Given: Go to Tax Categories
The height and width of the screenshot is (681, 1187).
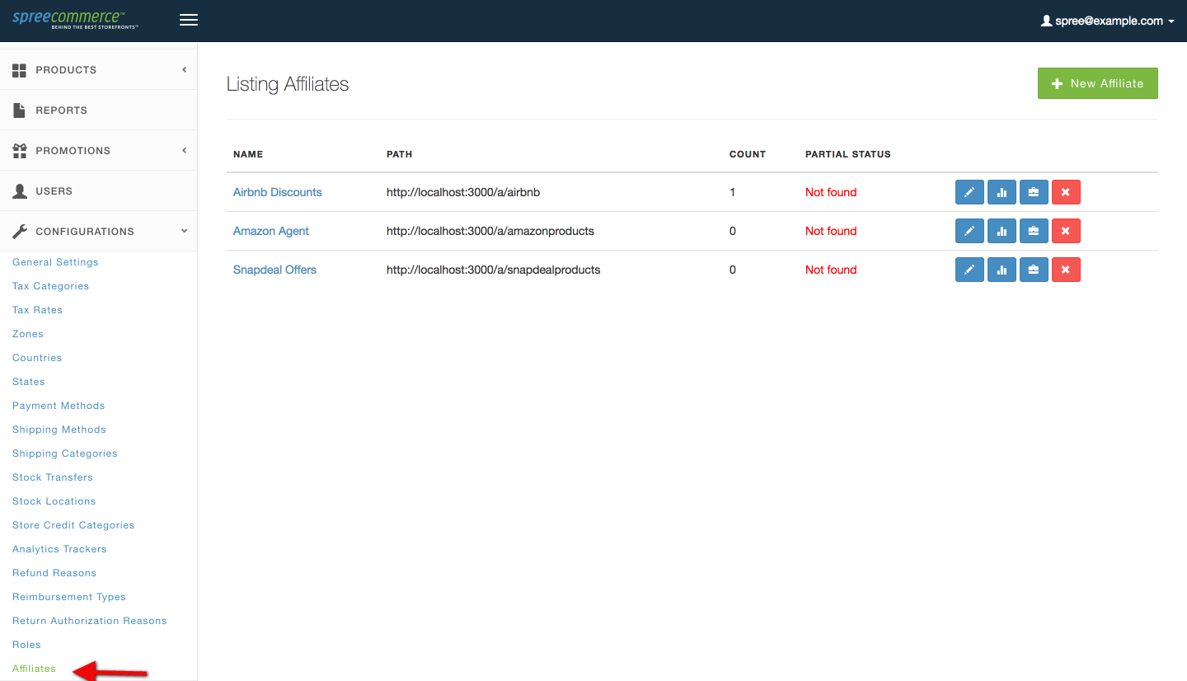Looking at the screenshot, I should (x=50, y=286).
